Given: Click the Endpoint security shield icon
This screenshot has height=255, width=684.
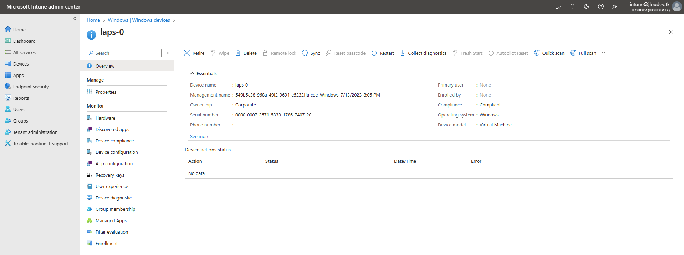Looking at the screenshot, I should (x=8, y=86).
